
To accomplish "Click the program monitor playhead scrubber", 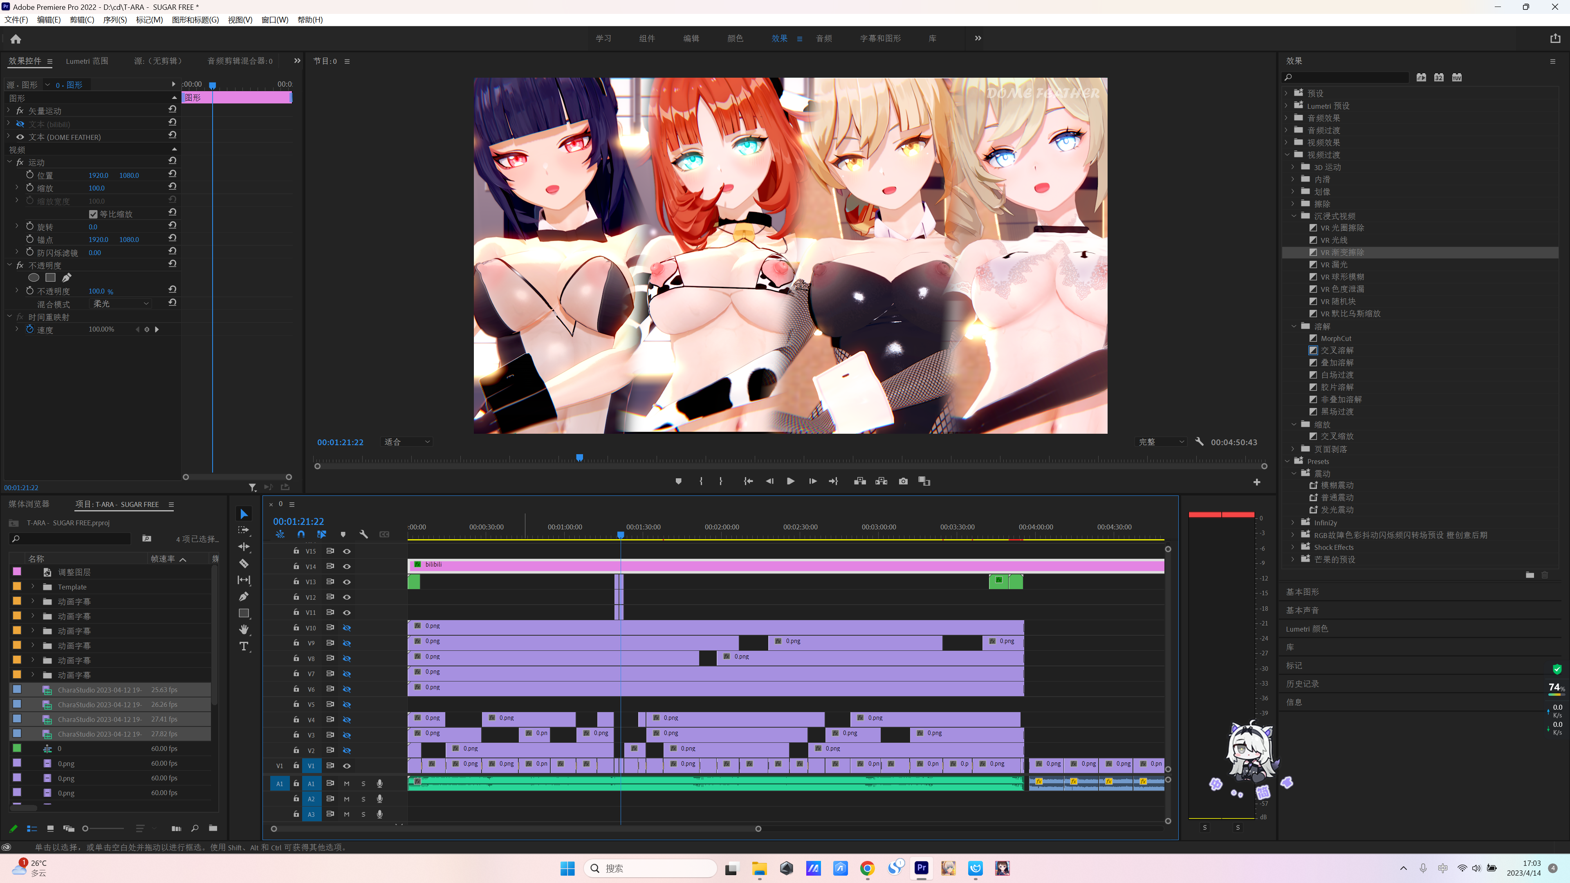I will click(x=580, y=458).
